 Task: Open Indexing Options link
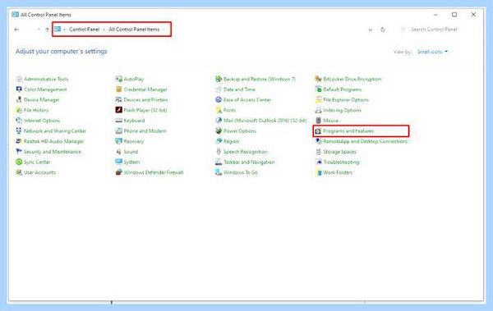point(342,110)
